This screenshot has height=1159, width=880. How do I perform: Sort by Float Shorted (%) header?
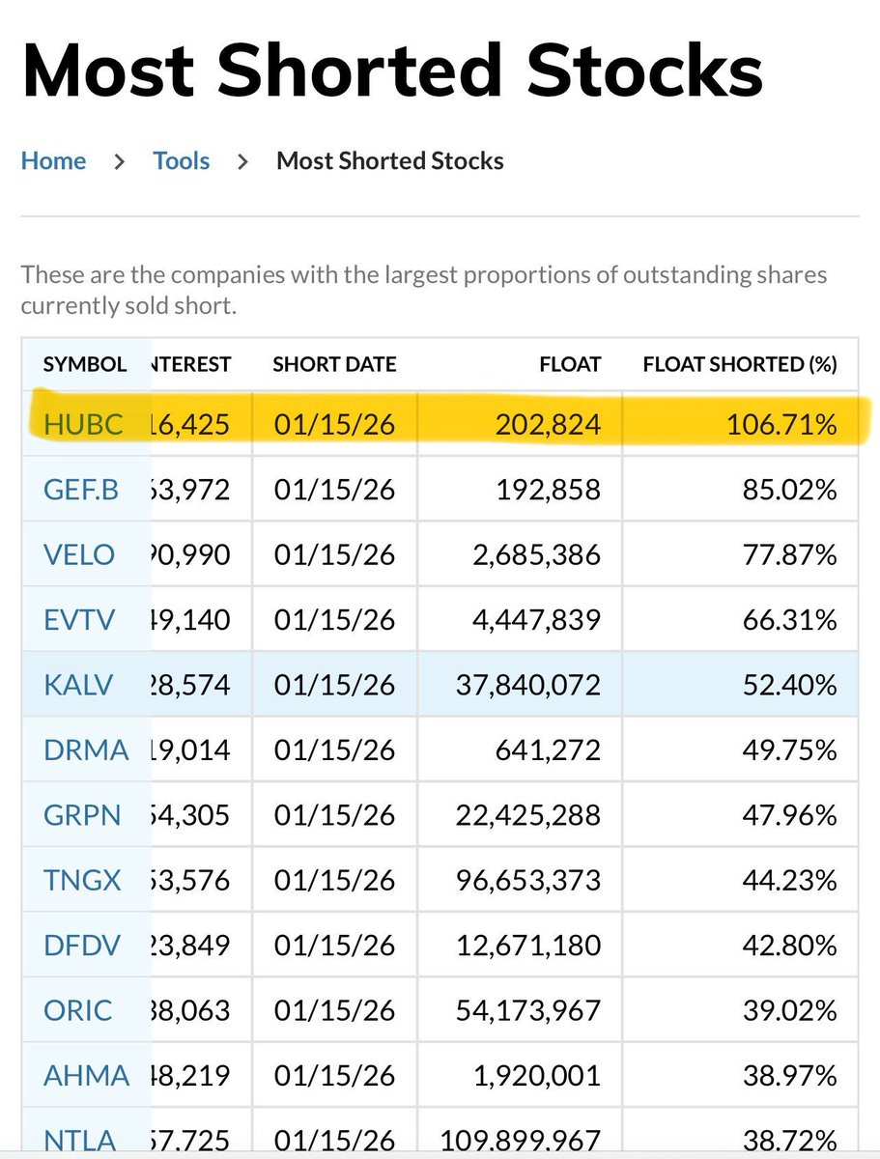(x=740, y=365)
